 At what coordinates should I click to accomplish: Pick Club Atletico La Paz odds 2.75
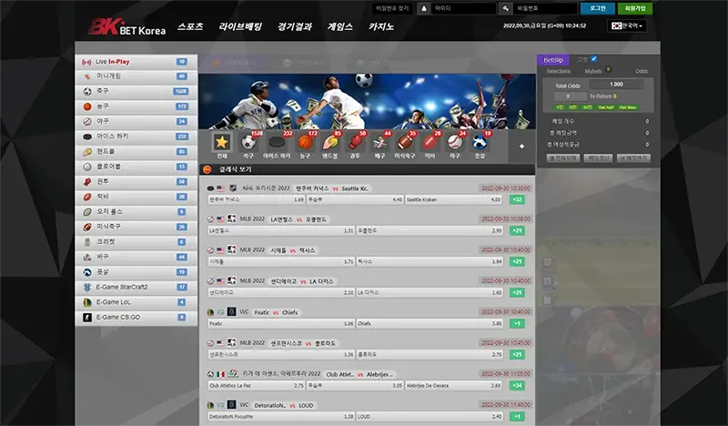click(x=257, y=386)
